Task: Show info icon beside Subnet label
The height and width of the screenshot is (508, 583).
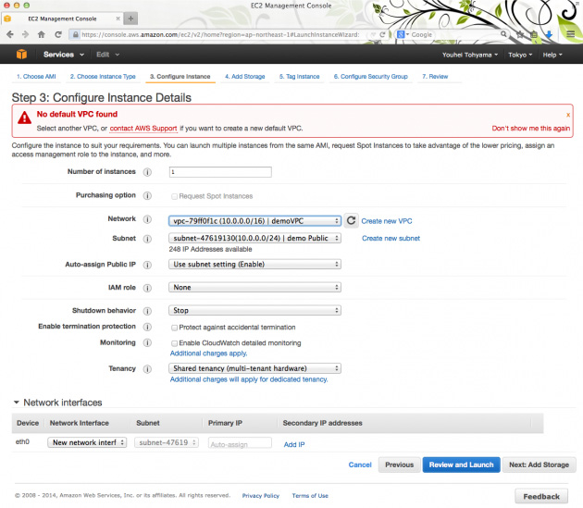Action: tap(148, 239)
